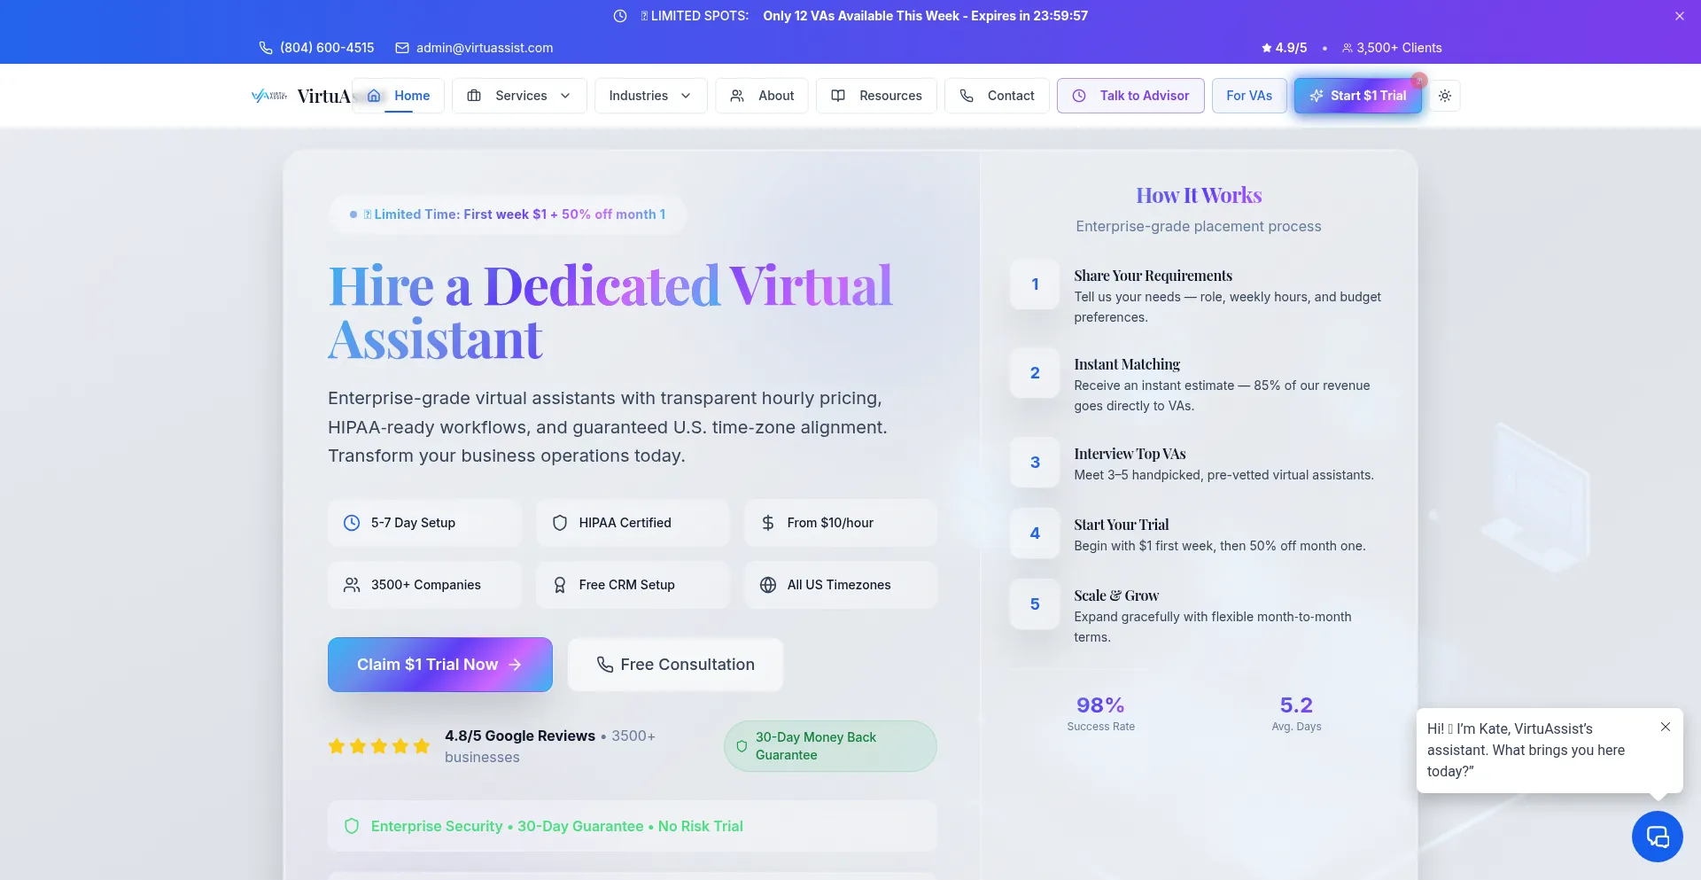Screen dimensions: 1701x880
Task: Click the Claim $1 Trial Now button
Action: click(439, 665)
